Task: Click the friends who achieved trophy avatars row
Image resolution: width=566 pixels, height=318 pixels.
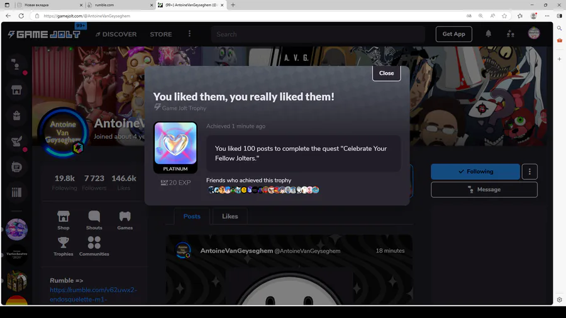Action: coord(264,190)
